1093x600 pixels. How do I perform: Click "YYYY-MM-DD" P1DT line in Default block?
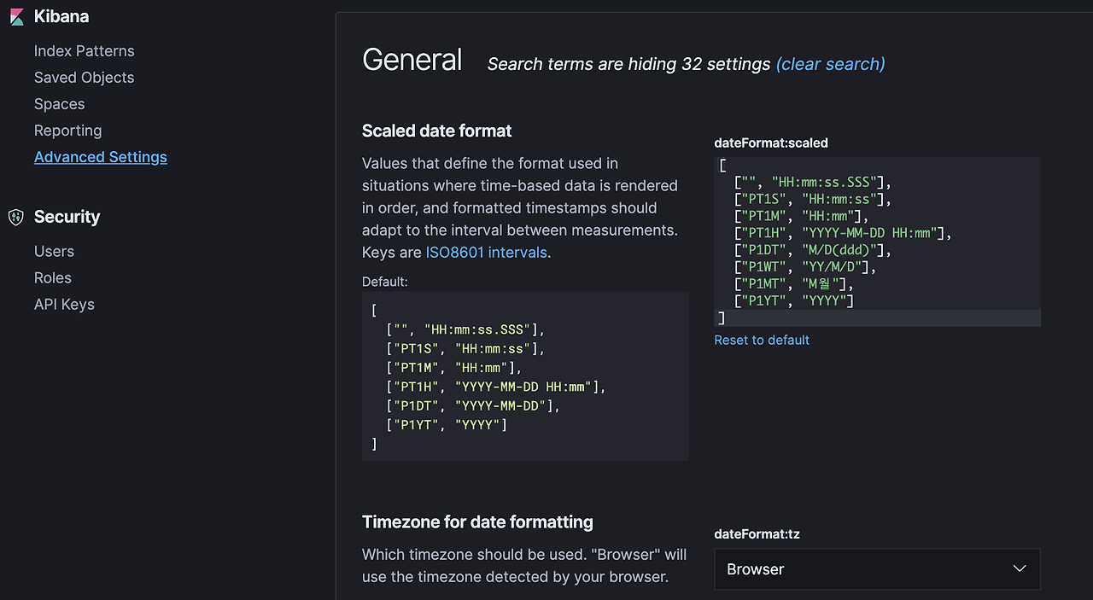coord(473,405)
